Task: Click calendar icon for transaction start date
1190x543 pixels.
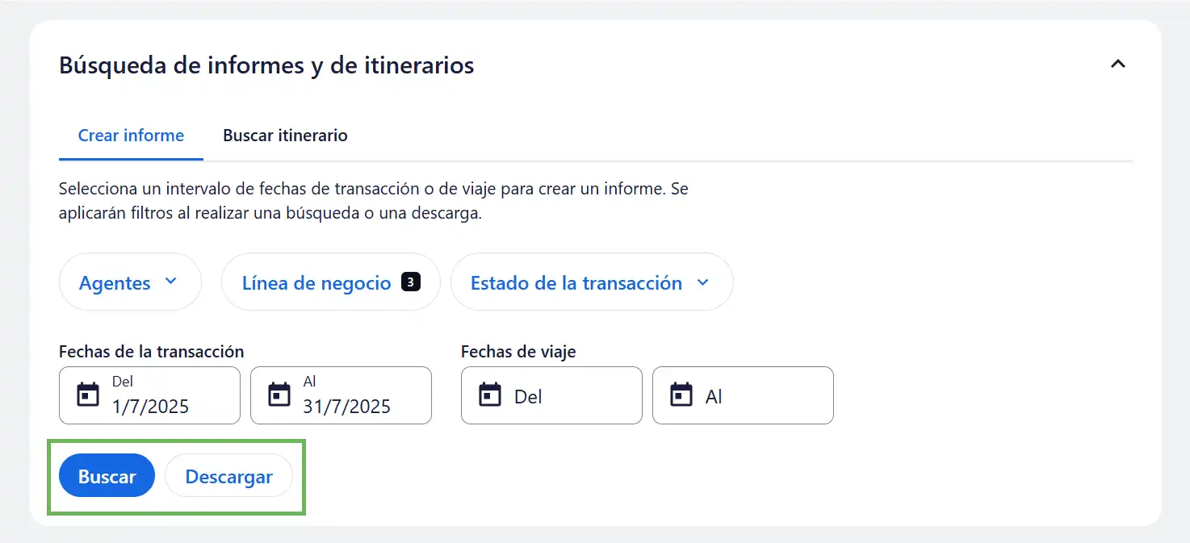Action: click(x=87, y=395)
